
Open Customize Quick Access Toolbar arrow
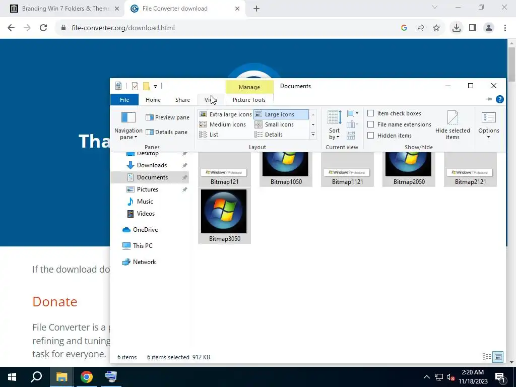click(155, 87)
